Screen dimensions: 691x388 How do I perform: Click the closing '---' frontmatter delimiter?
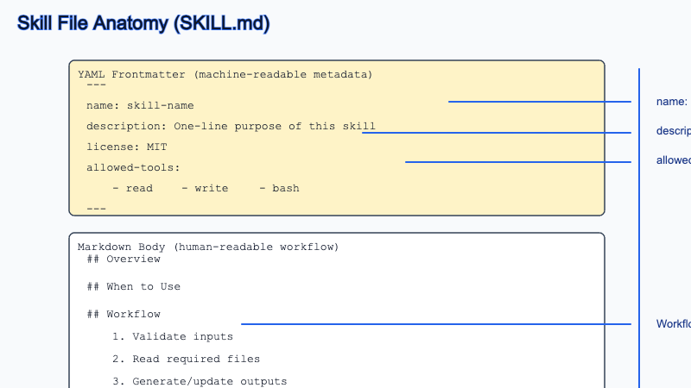pos(96,208)
